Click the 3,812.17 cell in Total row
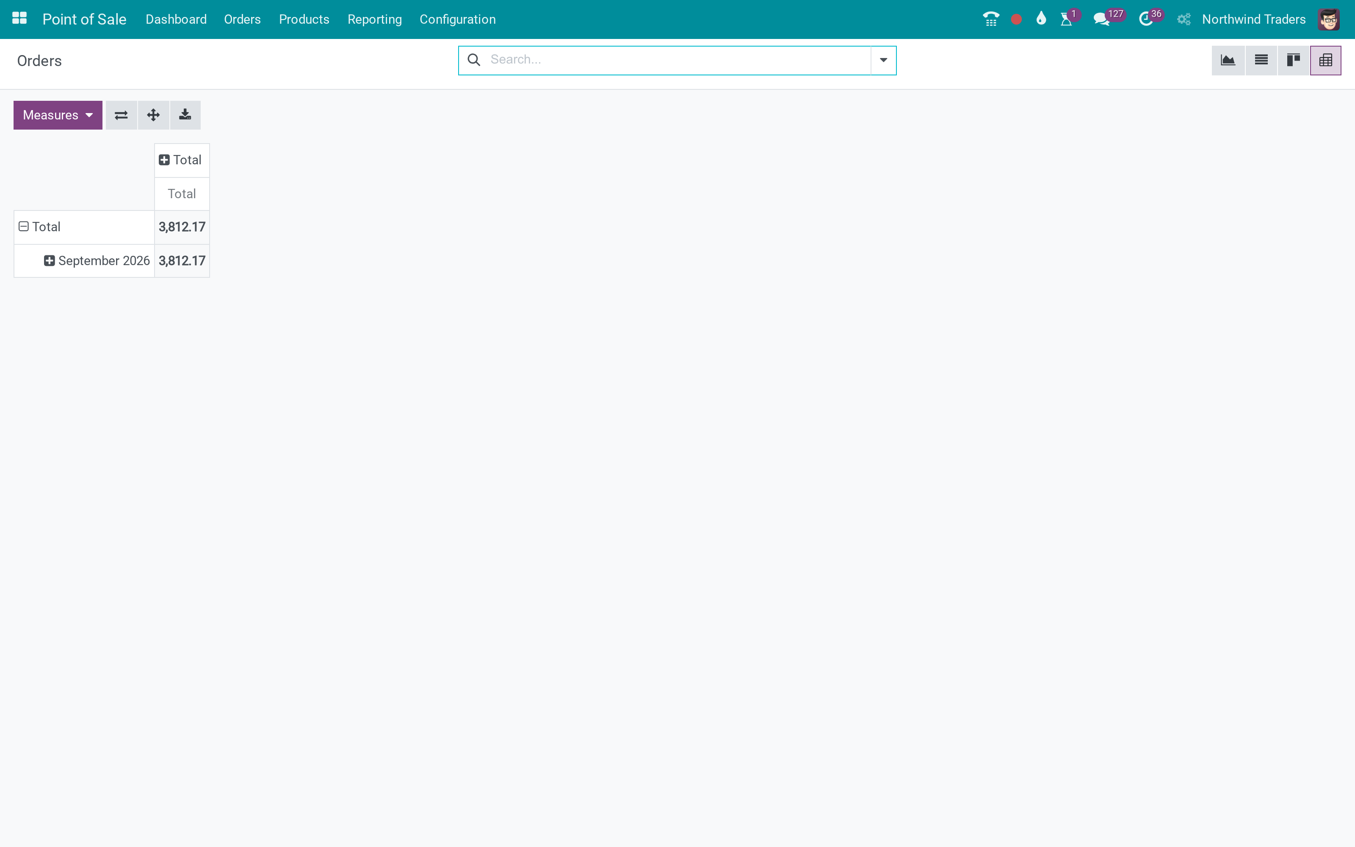The width and height of the screenshot is (1355, 847). pyautogui.click(x=182, y=227)
